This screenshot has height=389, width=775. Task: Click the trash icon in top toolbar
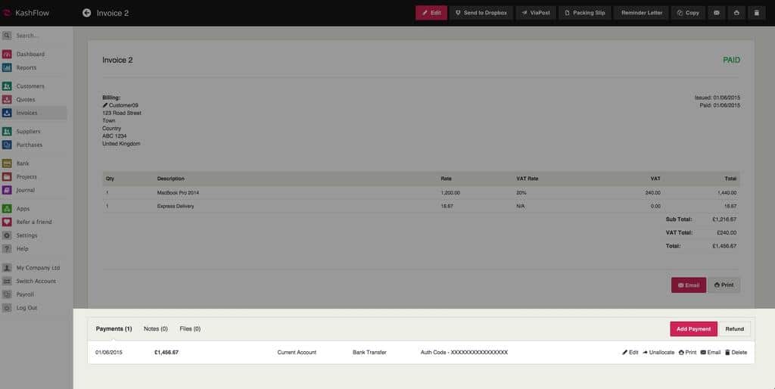757,13
